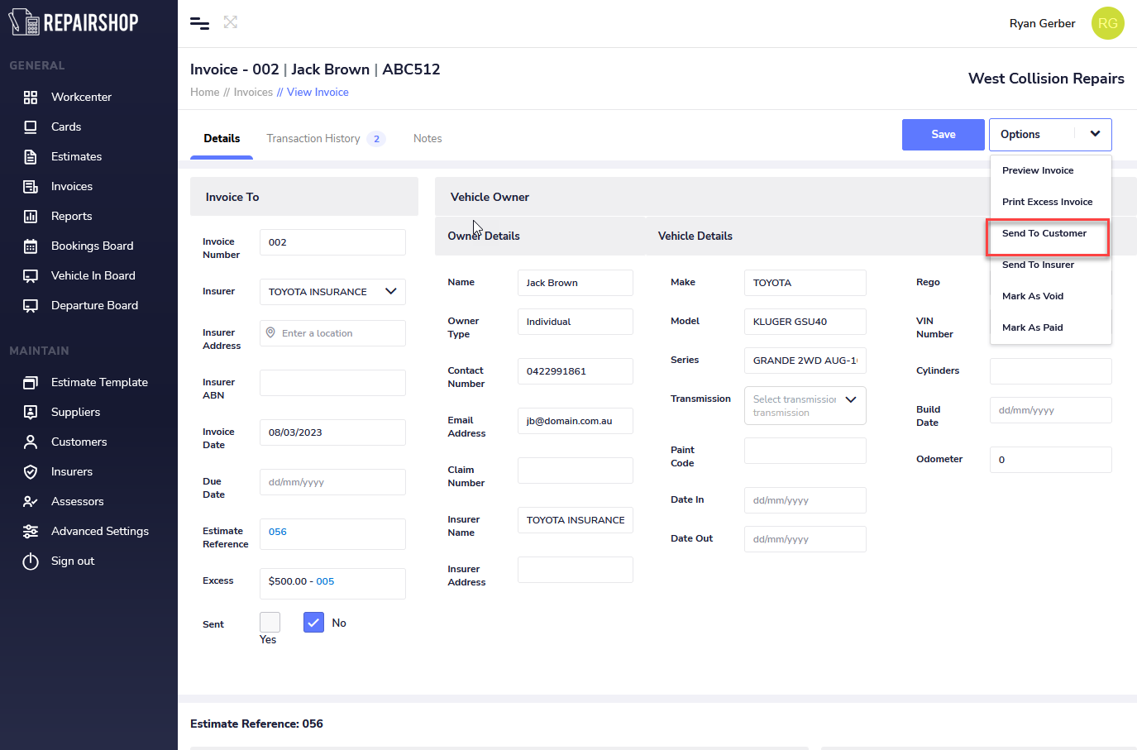Click the Claim Number input field

coord(575,471)
